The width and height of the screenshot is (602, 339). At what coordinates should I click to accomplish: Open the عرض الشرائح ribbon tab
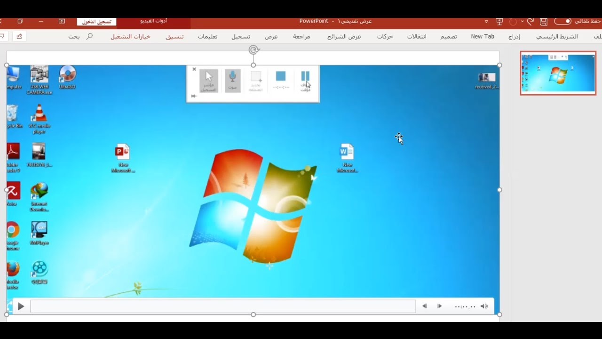tap(344, 36)
